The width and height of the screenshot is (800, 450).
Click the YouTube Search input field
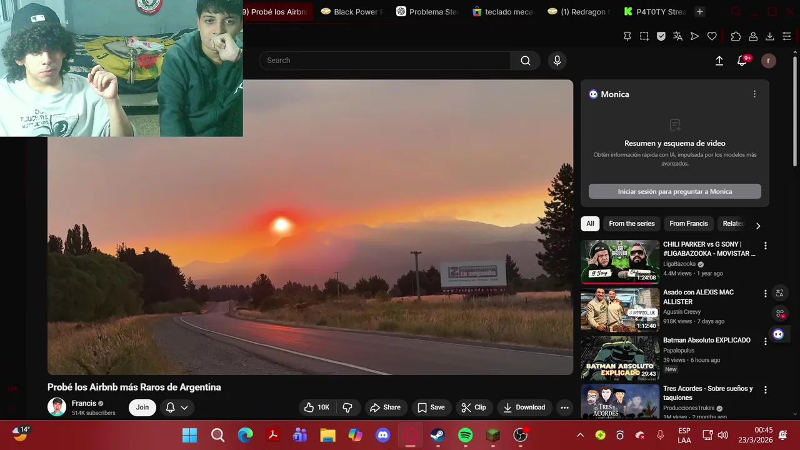(x=385, y=61)
